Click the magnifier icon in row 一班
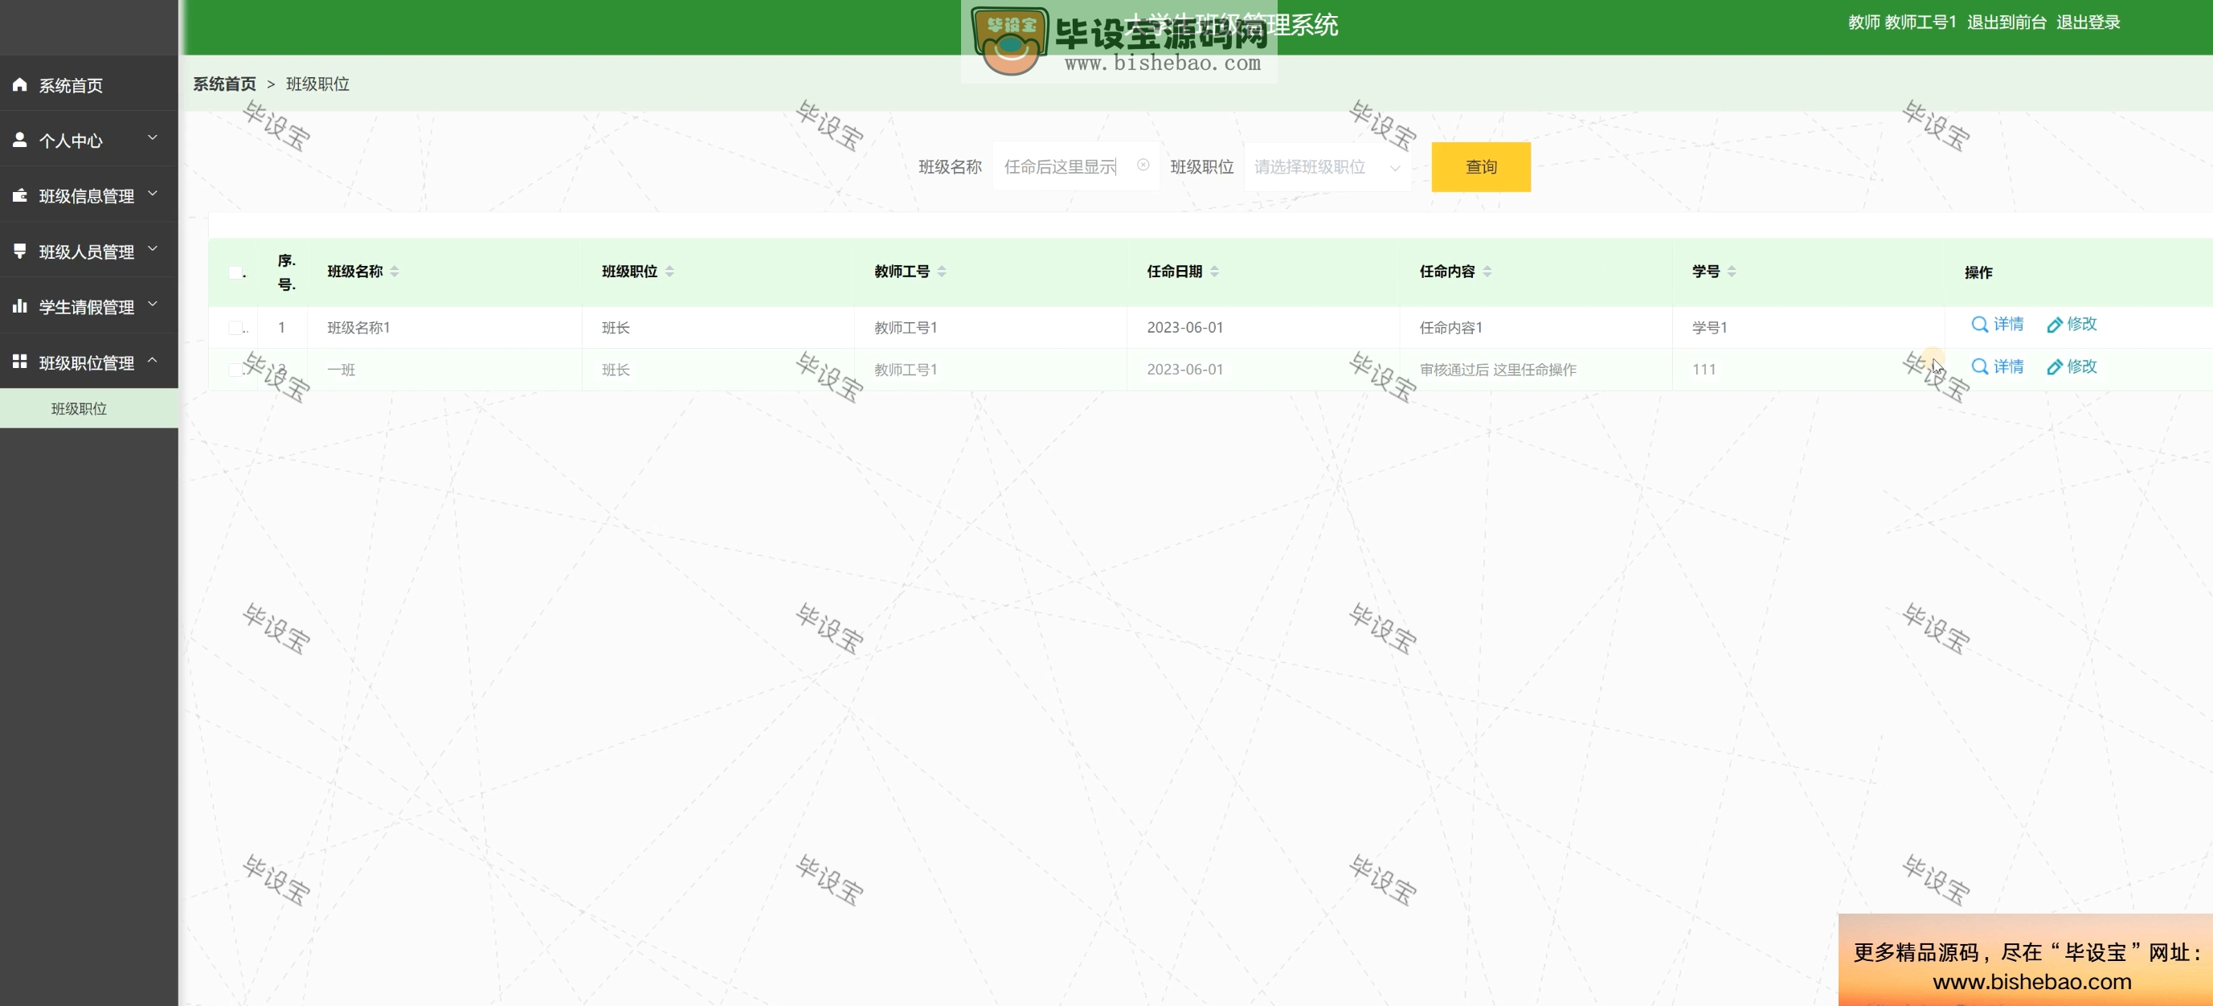The height and width of the screenshot is (1006, 2213). [x=1979, y=367]
